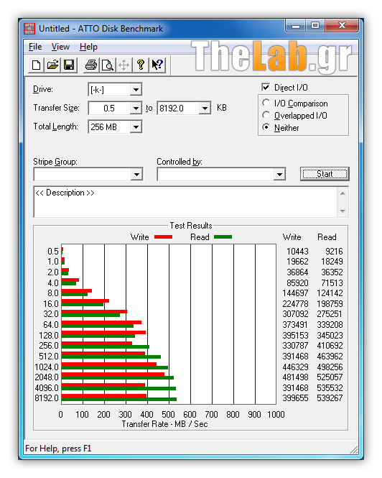This screenshot has width=382, height=478.
Task: Click the description box scroll down arrow
Action: coord(343,211)
